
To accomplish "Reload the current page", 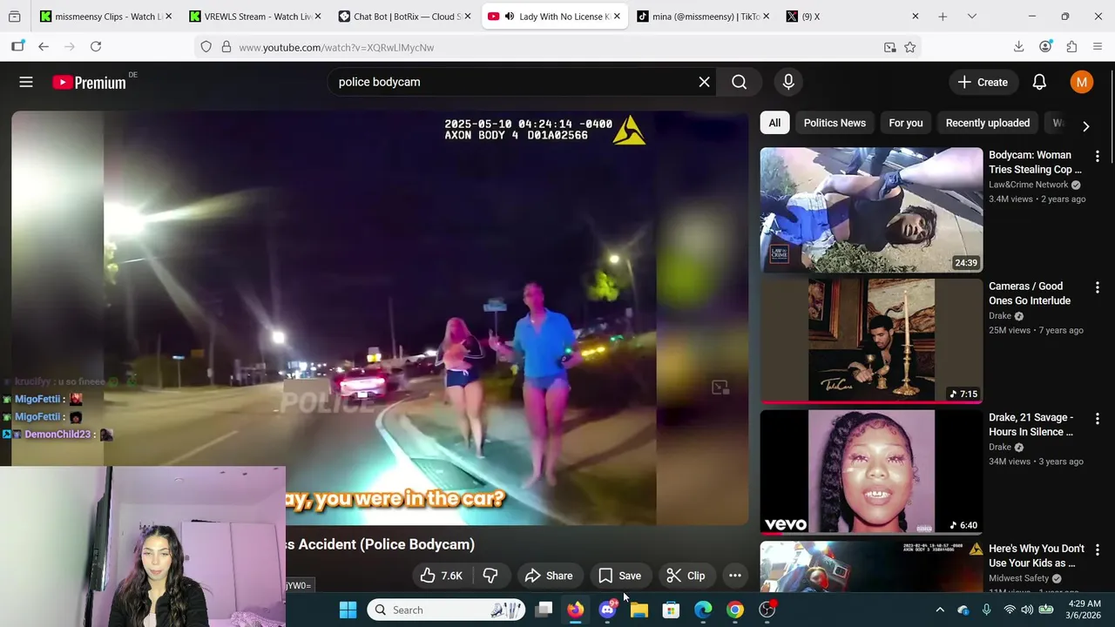I will (96, 47).
